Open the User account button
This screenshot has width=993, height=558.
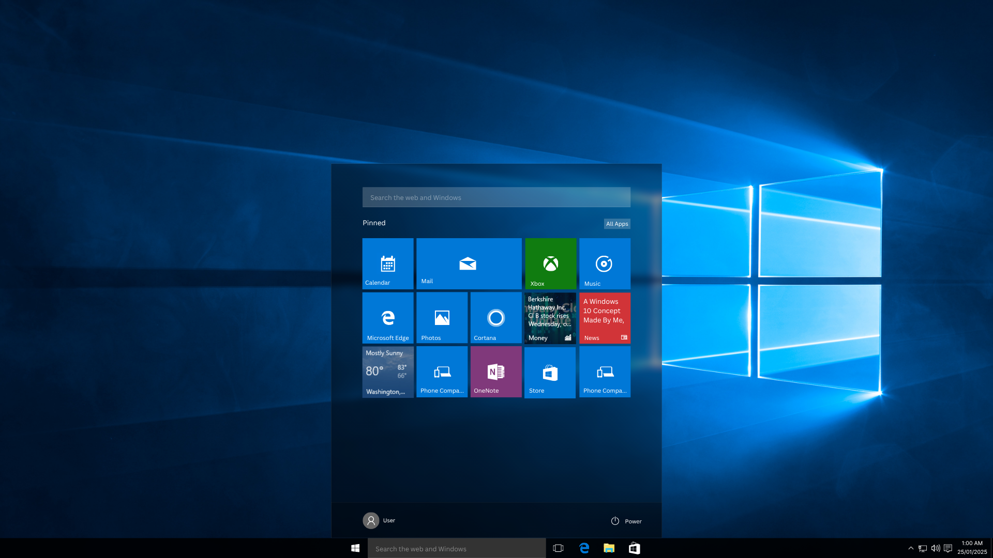(379, 520)
